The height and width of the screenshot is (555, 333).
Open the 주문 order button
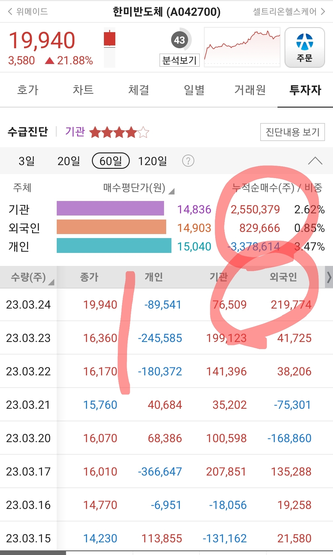point(305,47)
